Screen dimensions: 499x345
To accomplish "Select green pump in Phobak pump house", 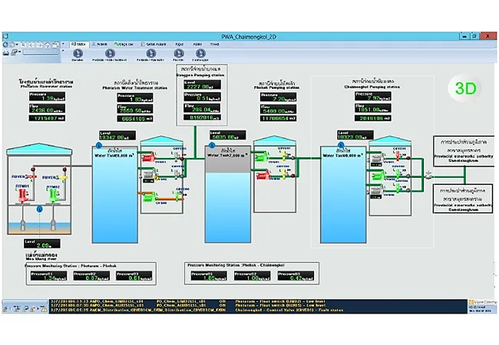I will click(262, 156).
